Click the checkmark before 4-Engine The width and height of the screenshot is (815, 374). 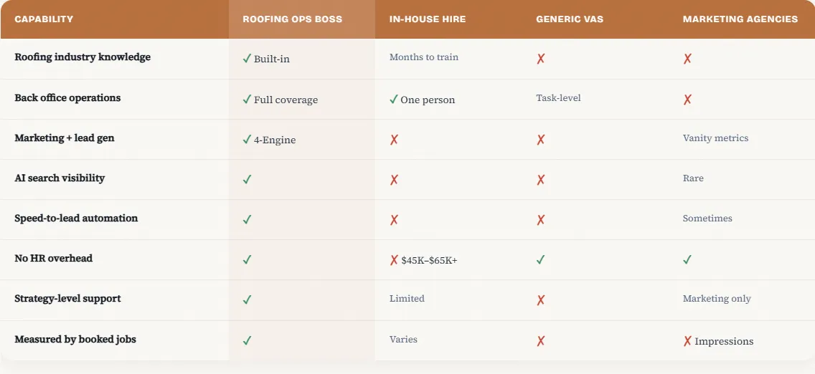pyautogui.click(x=247, y=140)
